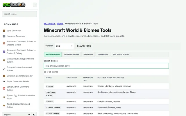Click the TEMPERATURE column header
Screen dimensions: 186x116
pos(88,79)
